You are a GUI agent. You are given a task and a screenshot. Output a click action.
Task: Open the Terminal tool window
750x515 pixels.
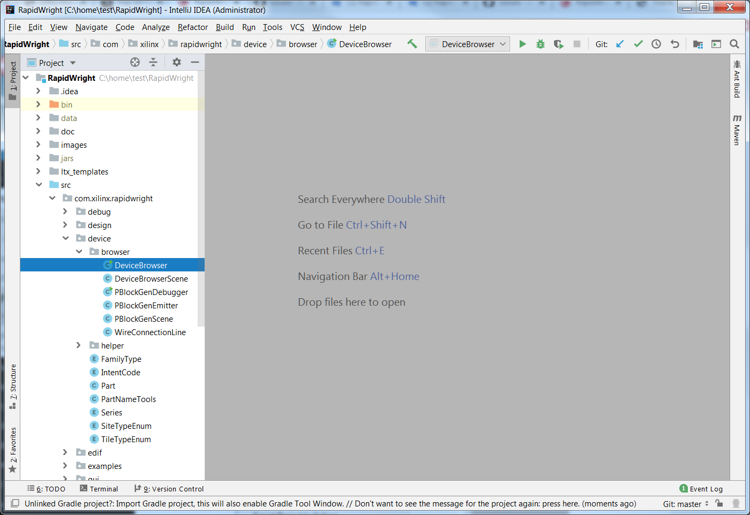click(99, 489)
